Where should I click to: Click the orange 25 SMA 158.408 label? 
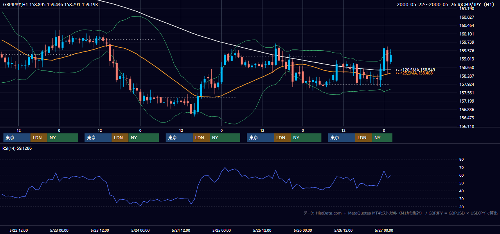point(414,73)
